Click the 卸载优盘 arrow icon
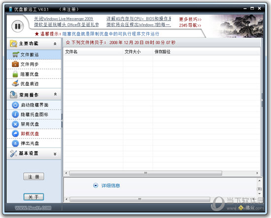Image resolution: width=271 pixels, height=218 pixels. (15, 134)
